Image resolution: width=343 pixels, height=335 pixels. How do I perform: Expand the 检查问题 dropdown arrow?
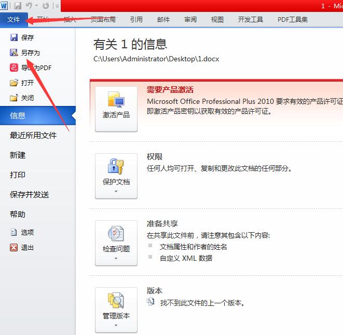click(x=116, y=258)
